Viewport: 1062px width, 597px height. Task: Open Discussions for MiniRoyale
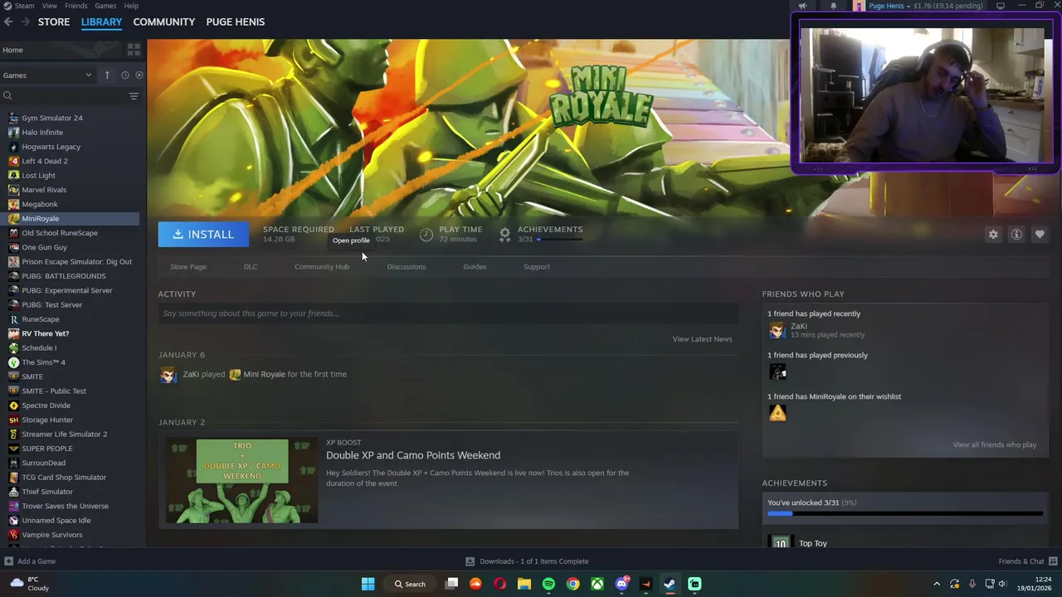[407, 267]
